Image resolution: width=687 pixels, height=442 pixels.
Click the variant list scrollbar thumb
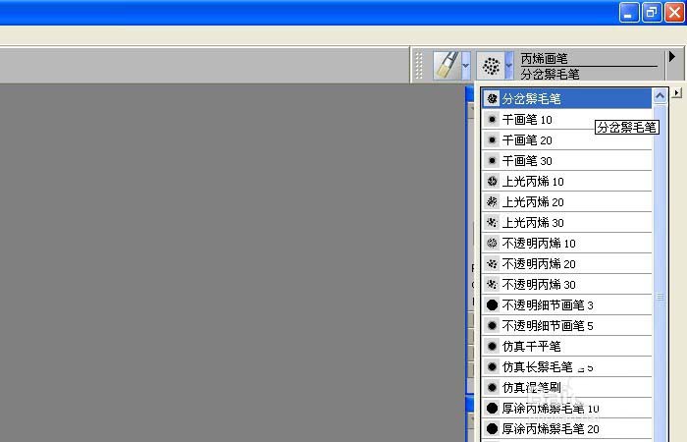[660, 297]
